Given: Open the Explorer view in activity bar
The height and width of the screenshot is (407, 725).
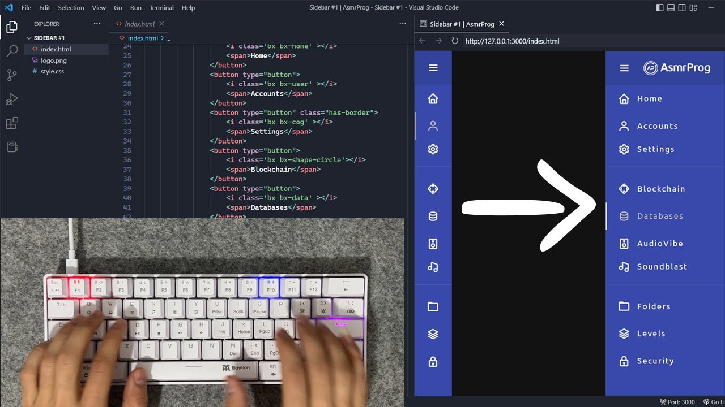Looking at the screenshot, I should click(12, 27).
